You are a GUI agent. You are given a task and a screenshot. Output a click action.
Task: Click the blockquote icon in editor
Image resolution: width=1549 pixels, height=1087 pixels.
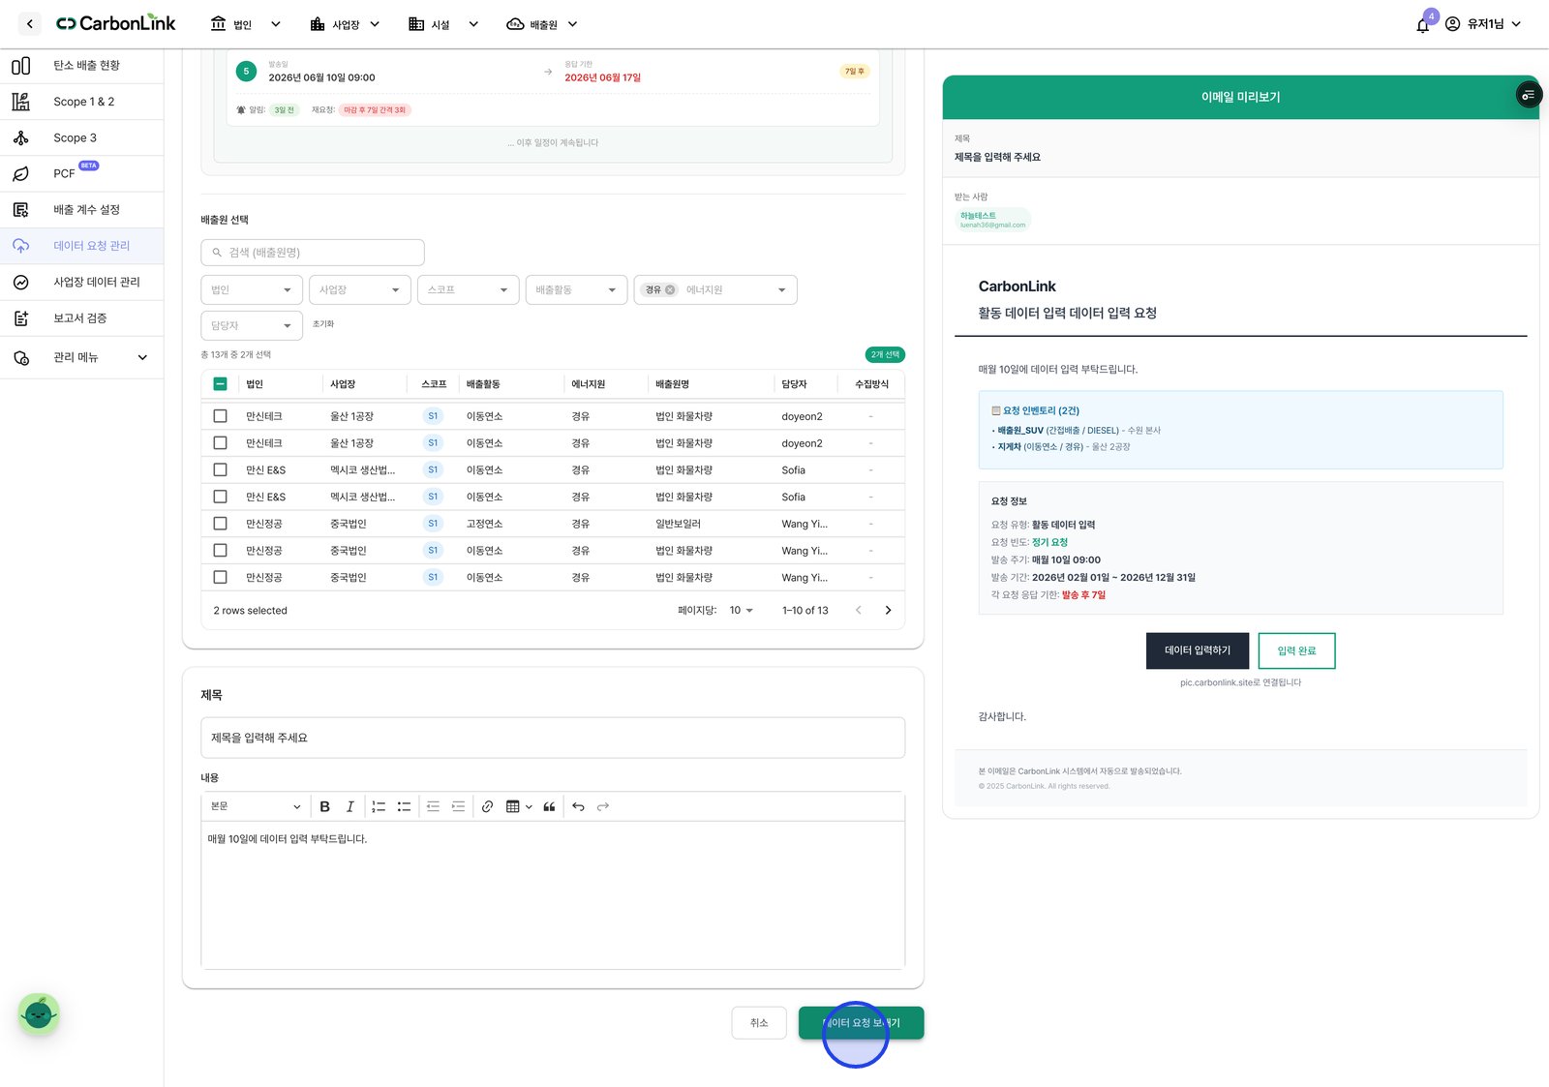click(x=549, y=806)
